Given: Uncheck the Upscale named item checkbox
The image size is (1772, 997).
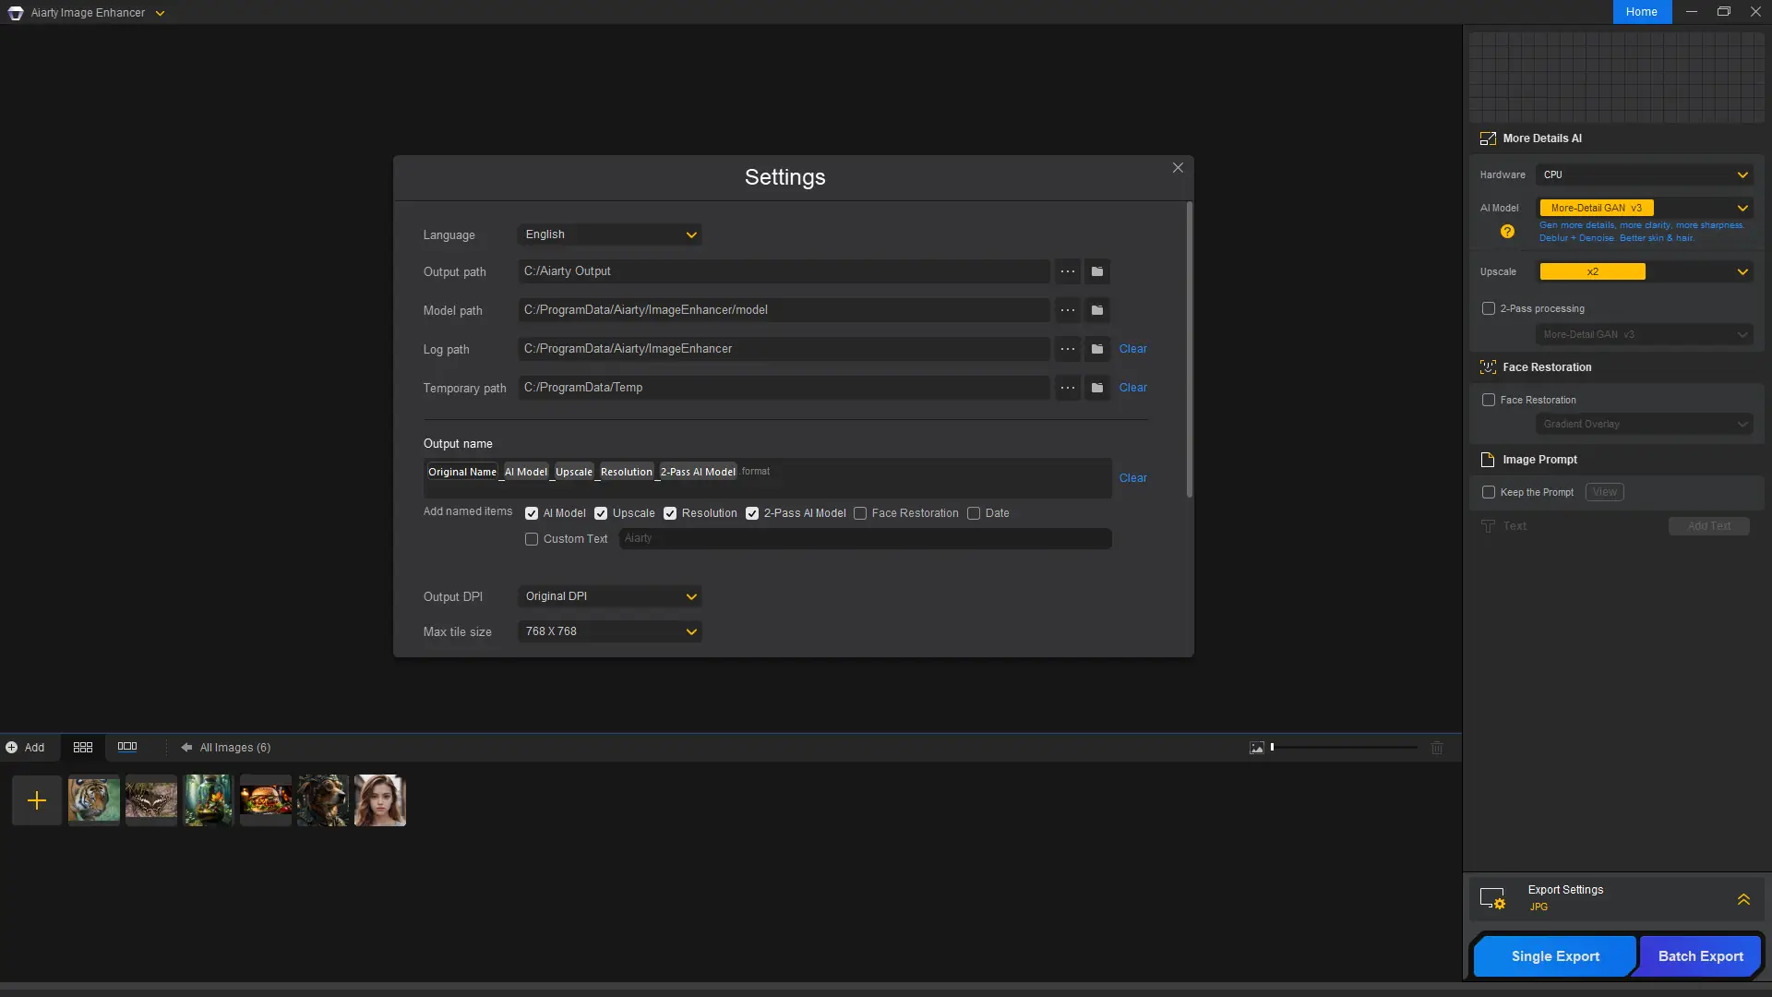Looking at the screenshot, I should [x=601, y=513].
